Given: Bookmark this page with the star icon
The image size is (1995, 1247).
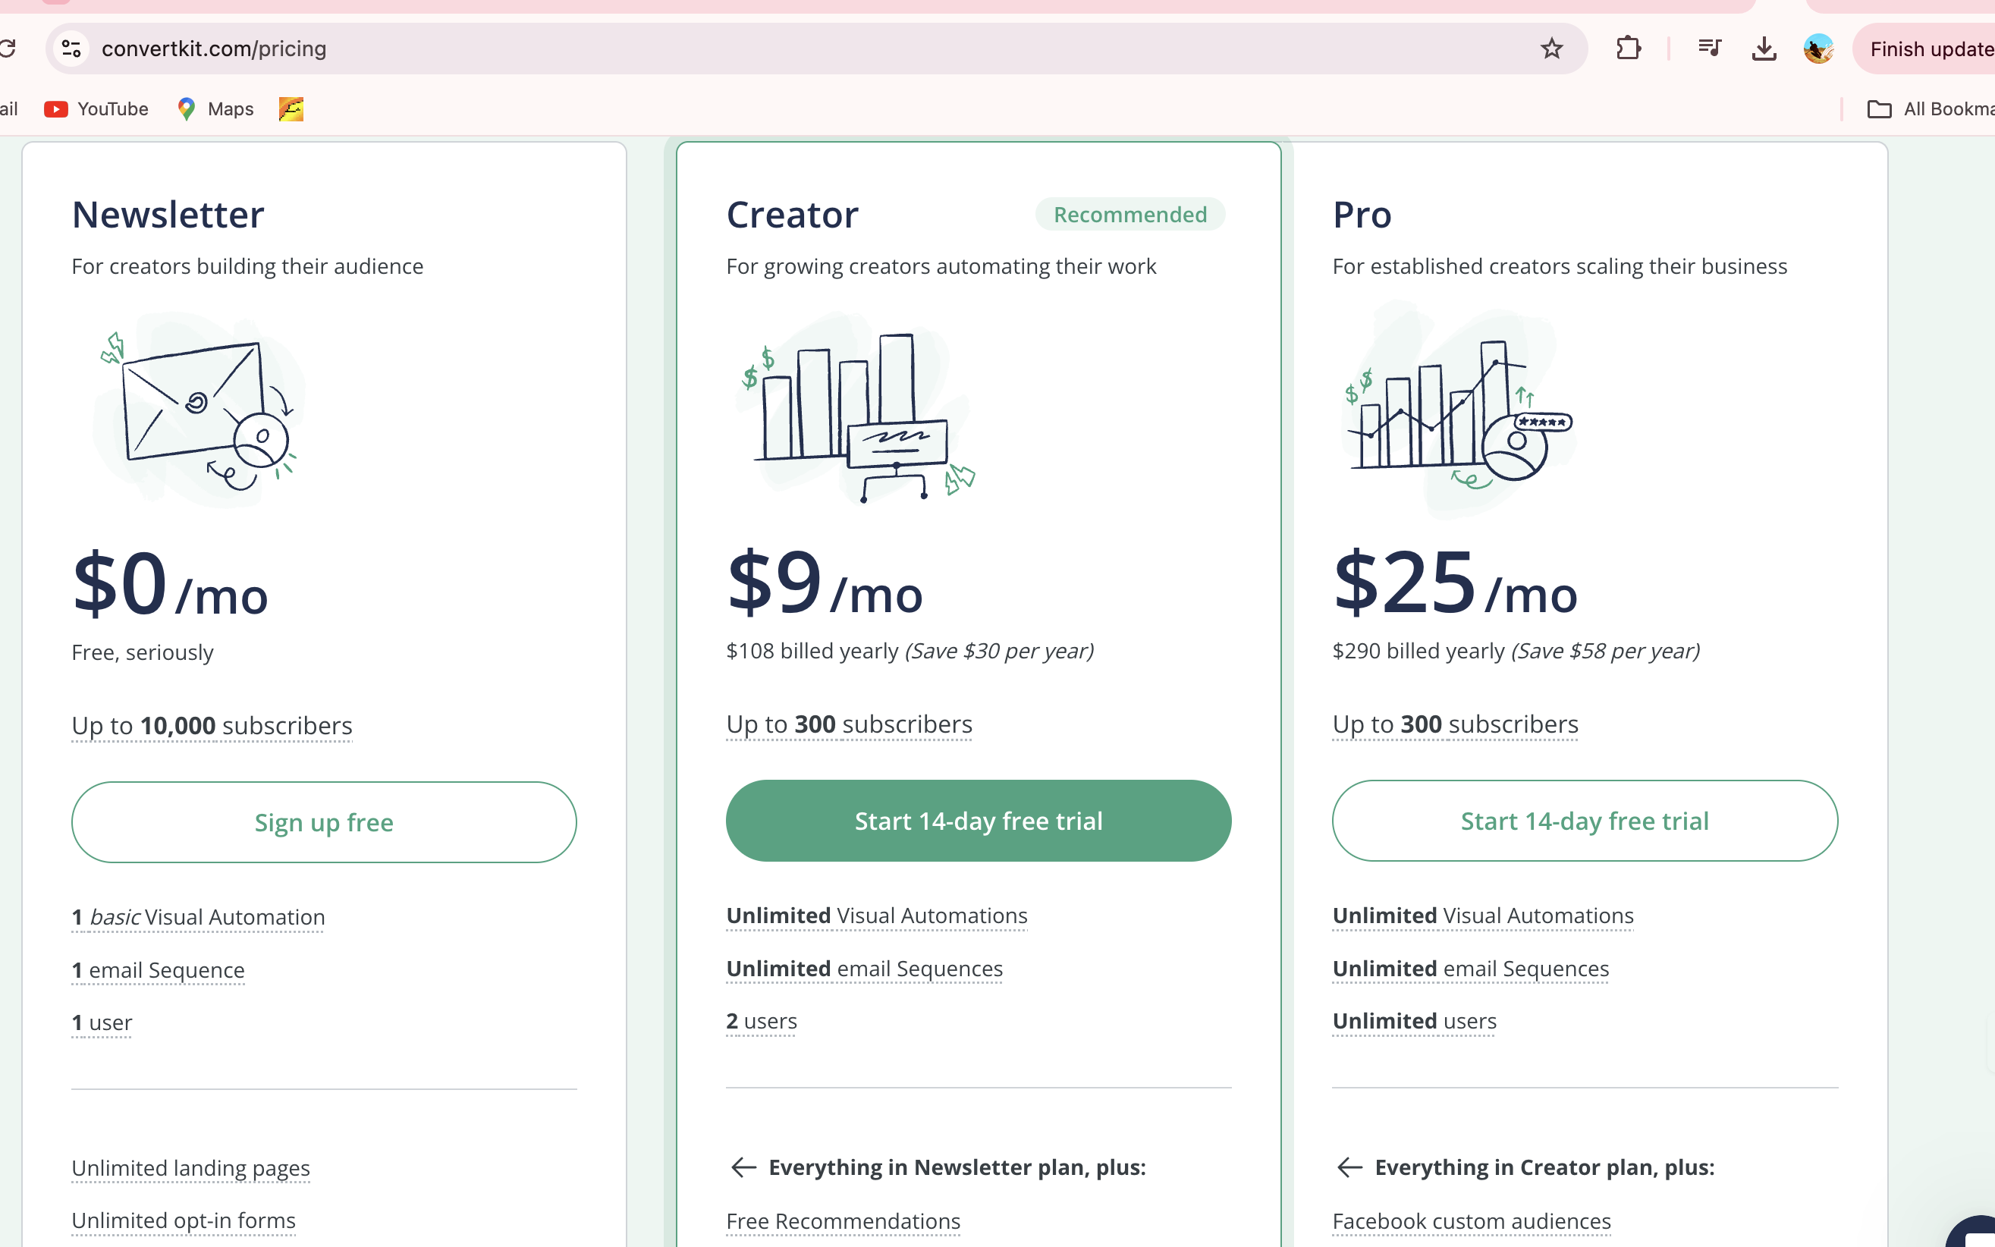Looking at the screenshot, I should (x=1551, y=49).
